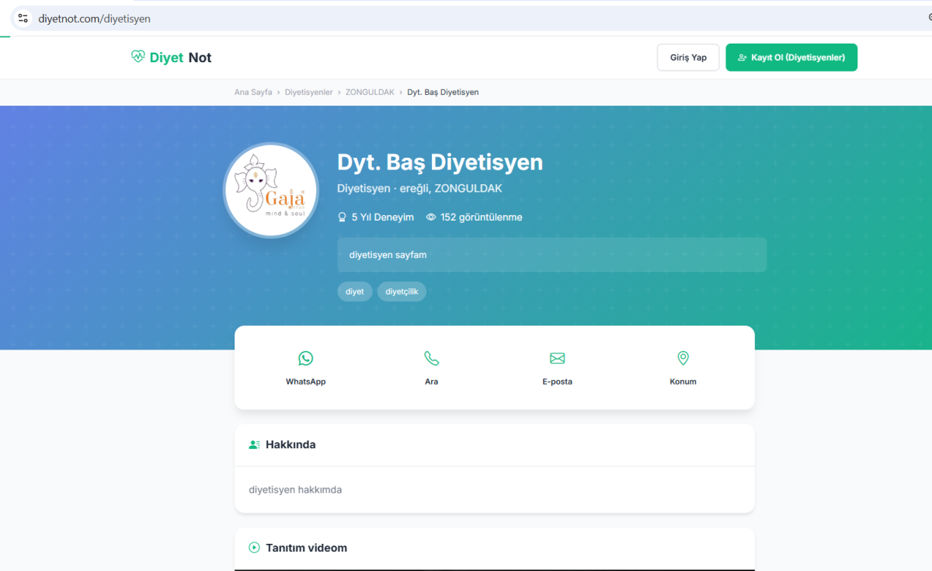Select the 'diyet' tag chip

pyautogui.click(x=354, y=291)
